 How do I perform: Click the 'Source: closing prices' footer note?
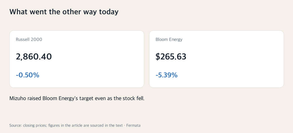pyautogui.click(x=28, y=125)
